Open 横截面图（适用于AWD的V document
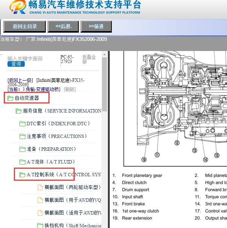Viewport: 227px width, 228px height. [73, 213]
